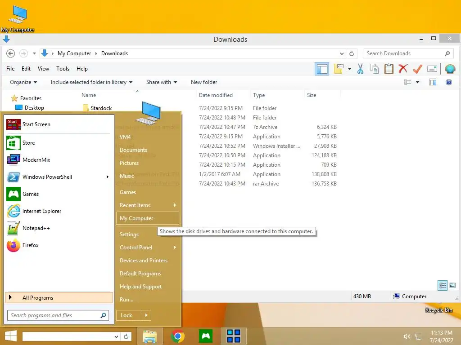
Task: Open the View menu
Action: coord(43,69)
